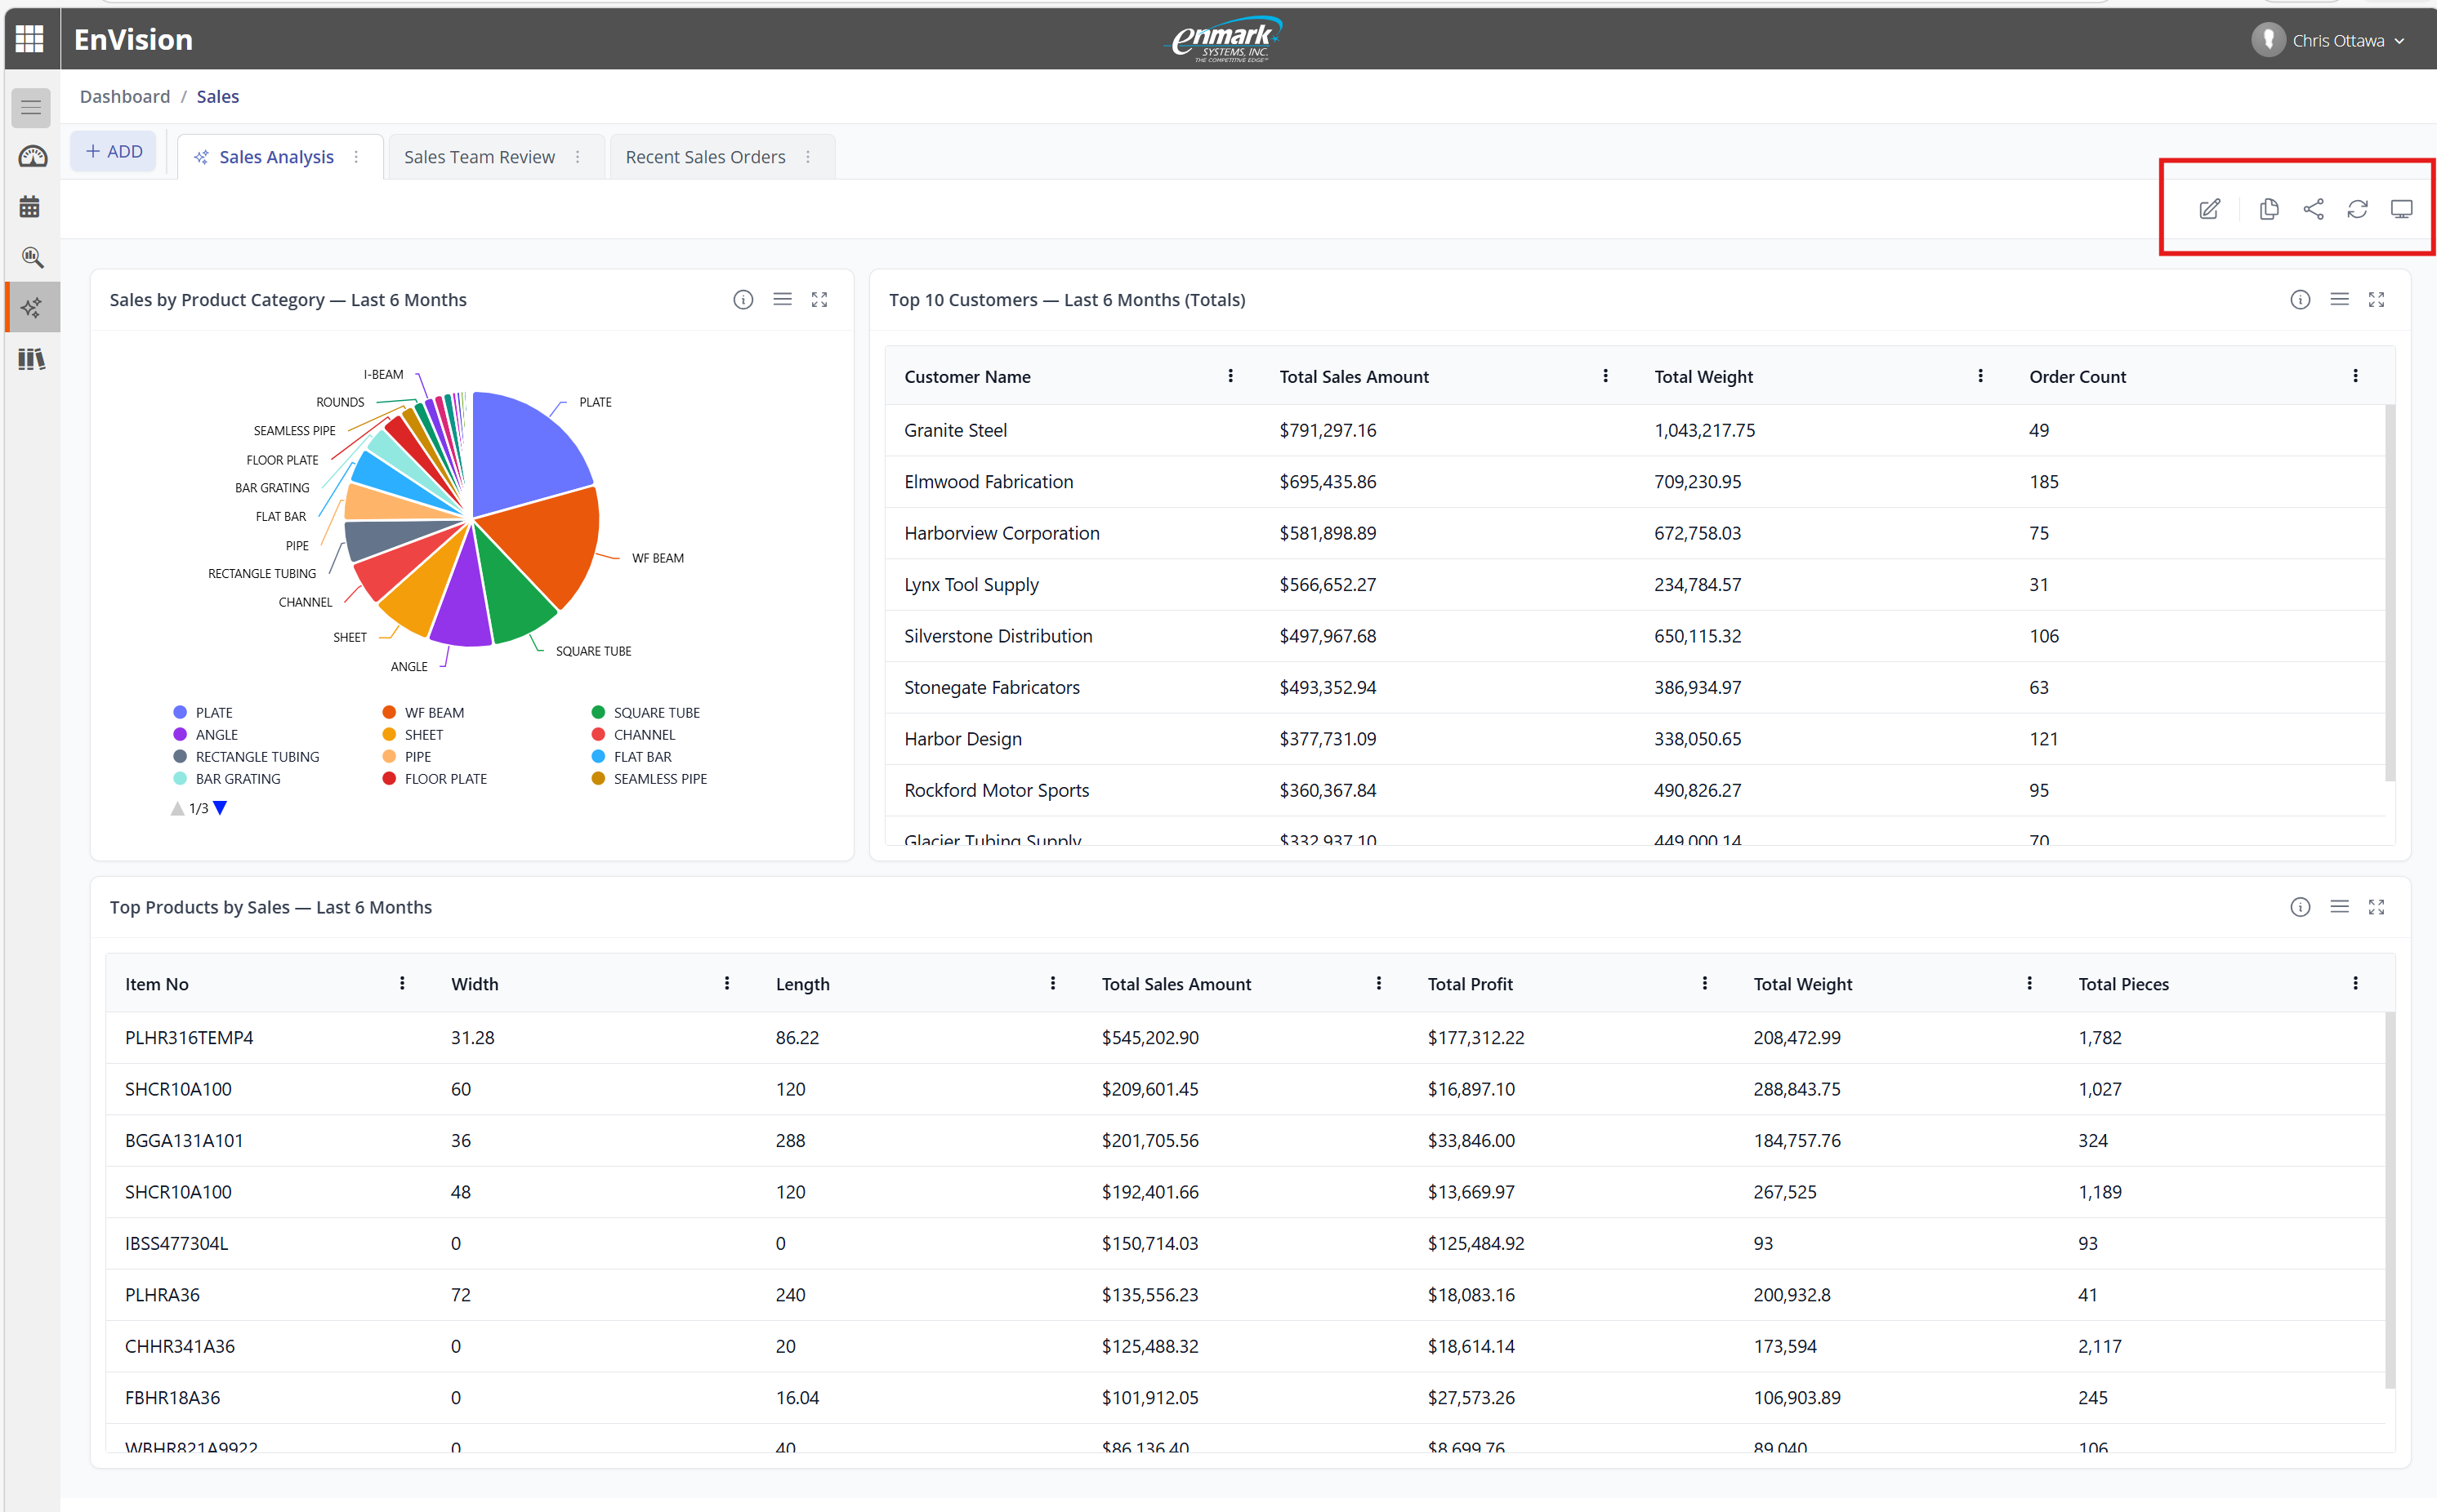Toggle FLAT BAR legend item
The height and width of the screenshot is (1512, 2437).
[x=632, y=756]
